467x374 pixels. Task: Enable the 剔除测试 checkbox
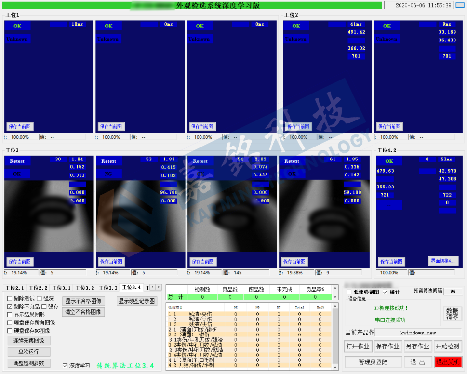10,299
